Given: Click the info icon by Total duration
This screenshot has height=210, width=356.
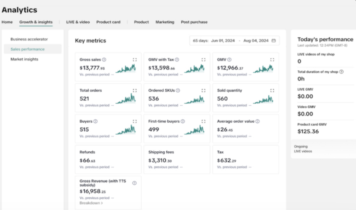Looking at the screenshot, I should [341, 72].
